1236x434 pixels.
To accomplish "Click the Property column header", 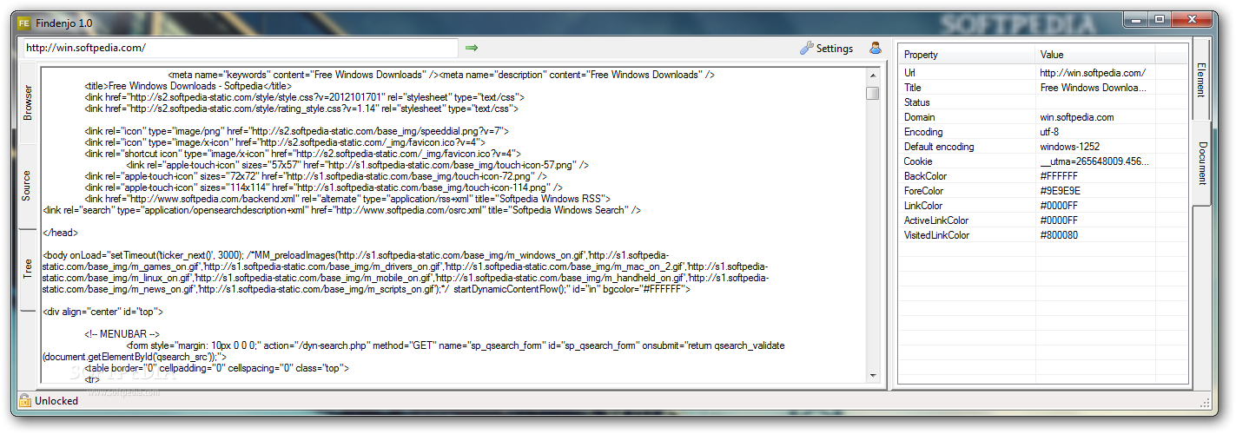I will [x=967, y=55].
